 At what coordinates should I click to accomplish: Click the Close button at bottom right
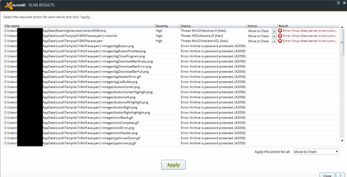click(x=327, y=175)
